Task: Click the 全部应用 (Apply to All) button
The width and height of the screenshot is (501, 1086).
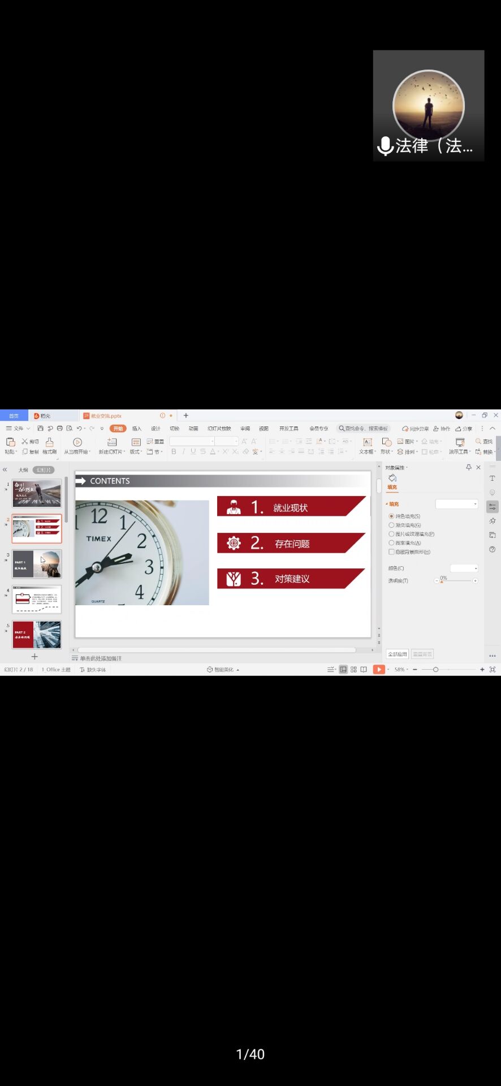Action: pos(397,654)
